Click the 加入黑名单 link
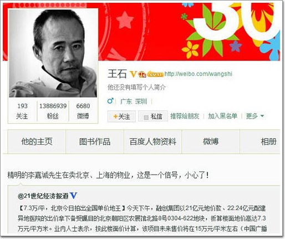285x239 pixels. (222, 116)
